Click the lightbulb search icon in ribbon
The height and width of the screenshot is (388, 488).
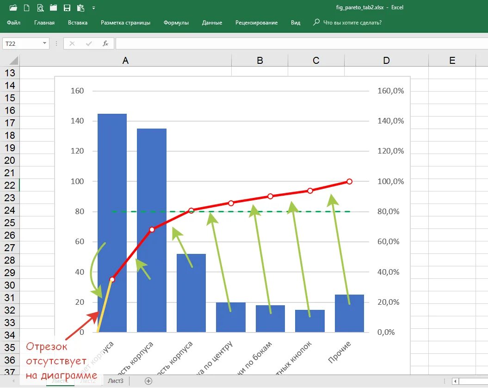click(316, 22)
